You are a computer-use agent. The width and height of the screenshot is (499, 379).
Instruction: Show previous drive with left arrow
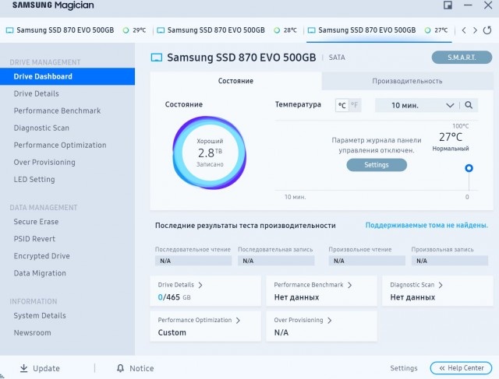[464, 30]
